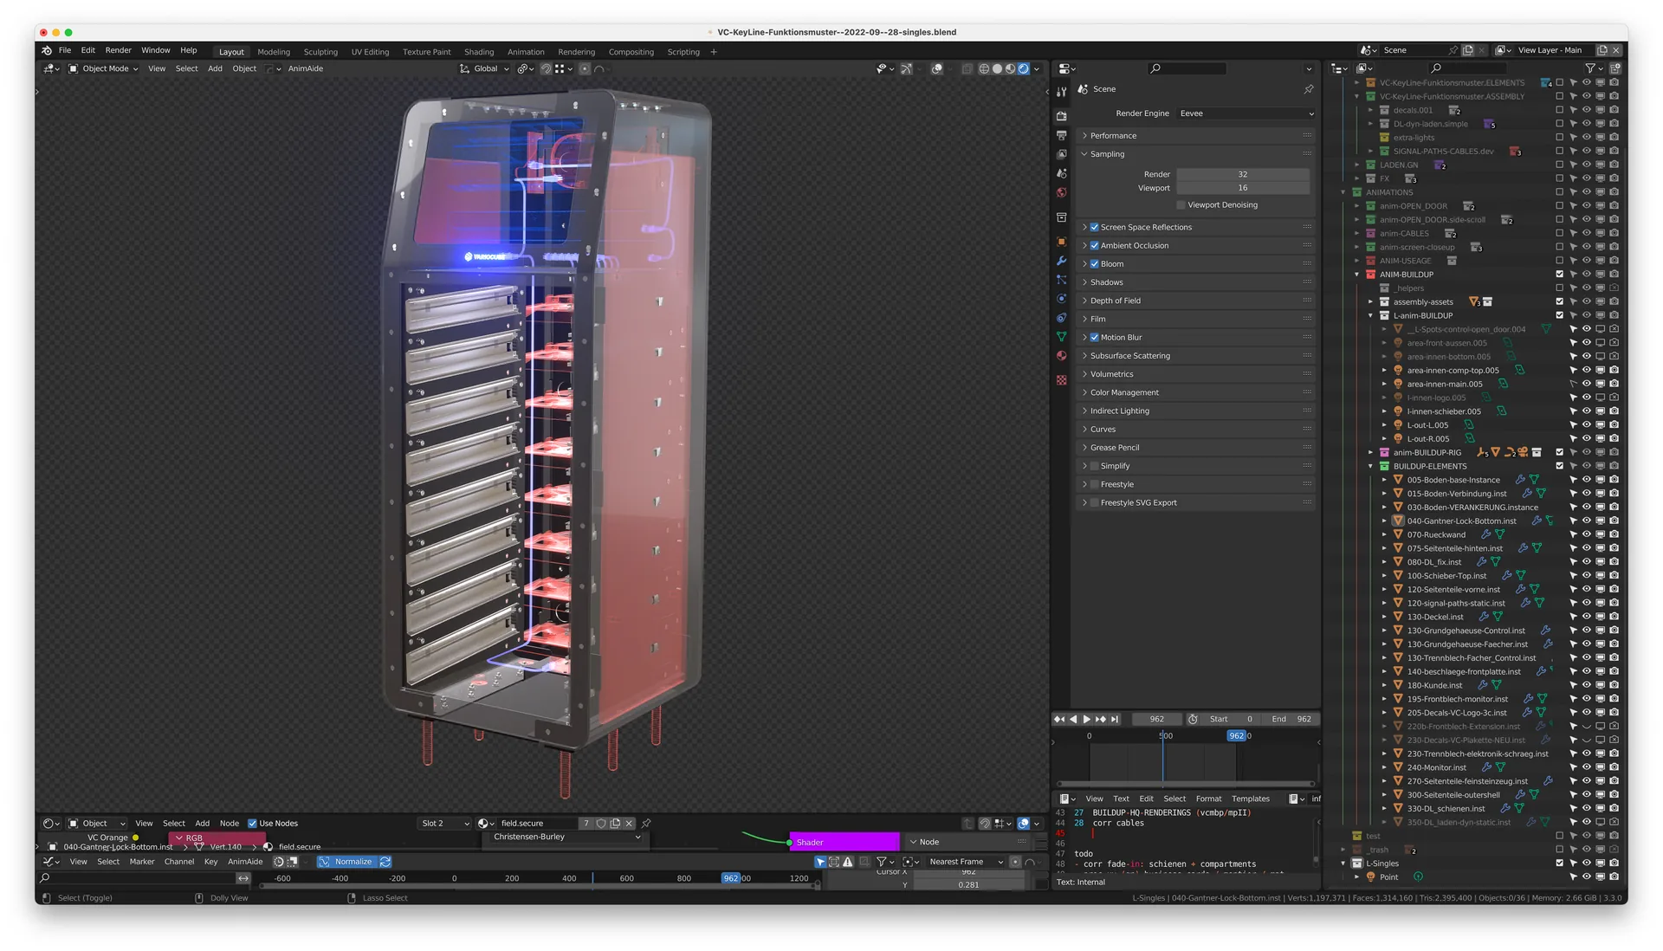Open the File menu
This screenshot has width=1663, height=951.
pyautogui.click(x=65, y=50)
